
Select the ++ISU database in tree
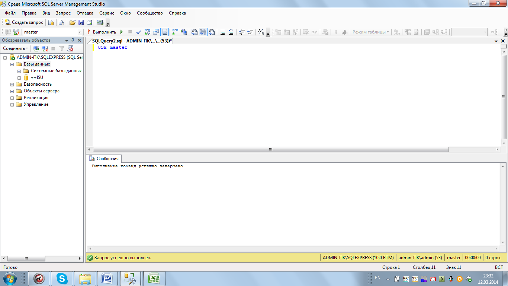coord(37,77)
